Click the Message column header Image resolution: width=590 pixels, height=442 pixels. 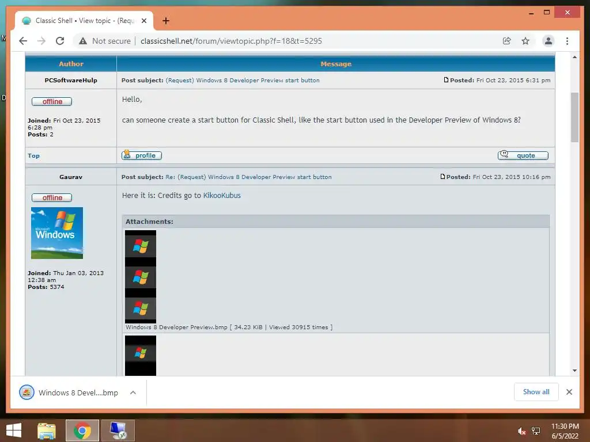tap(336, 64)
